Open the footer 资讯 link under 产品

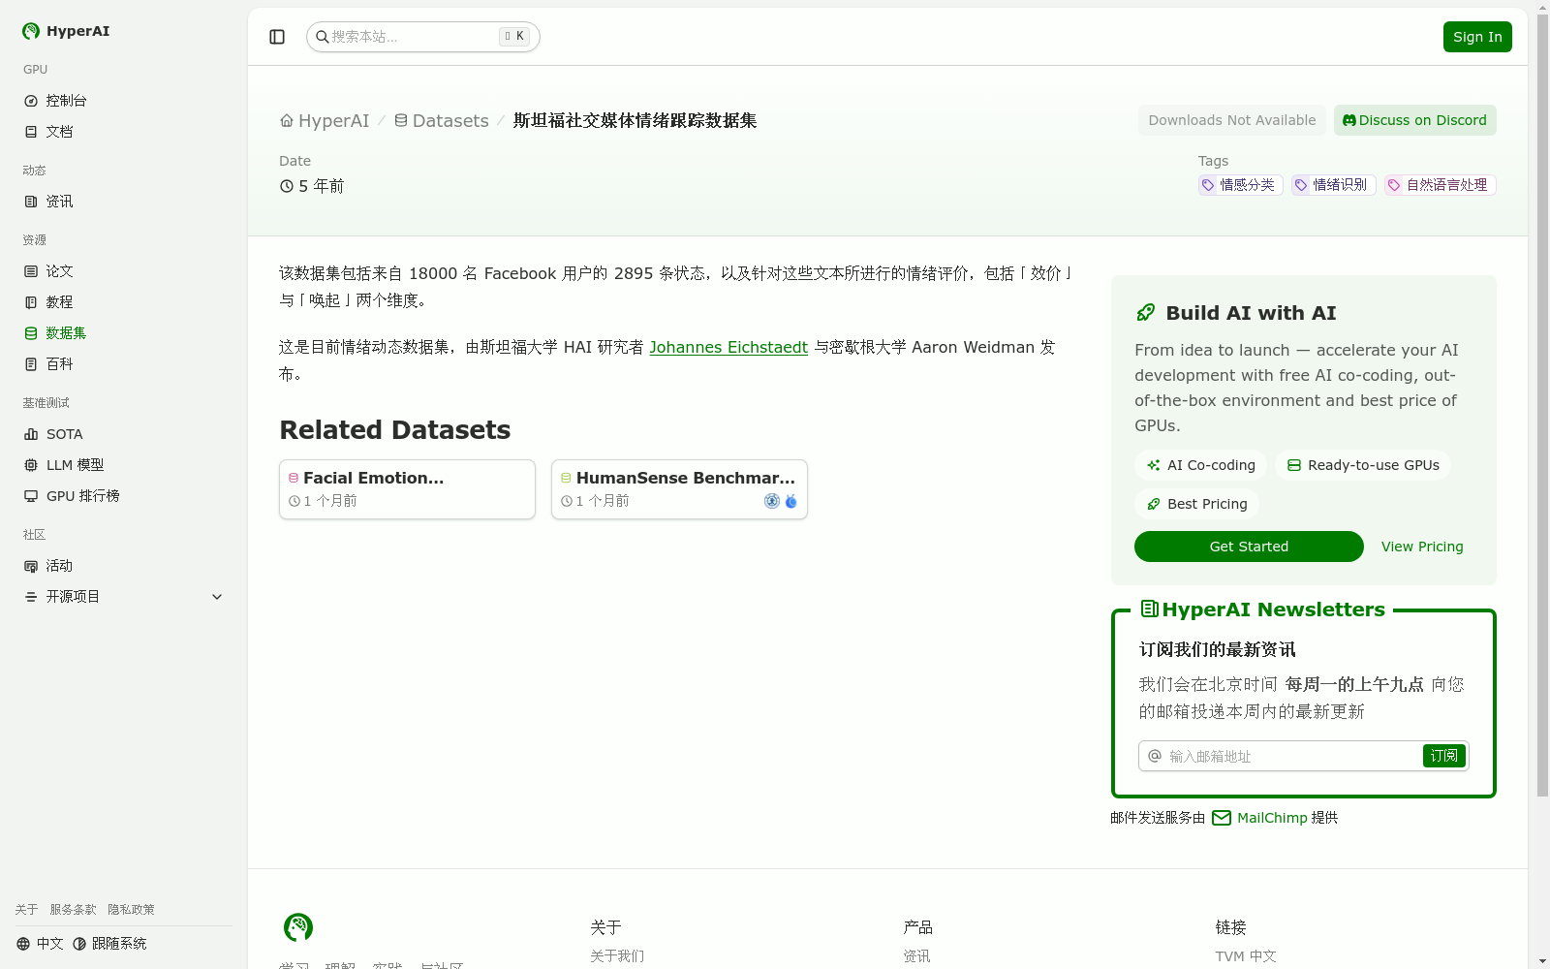tap(916, 956)
